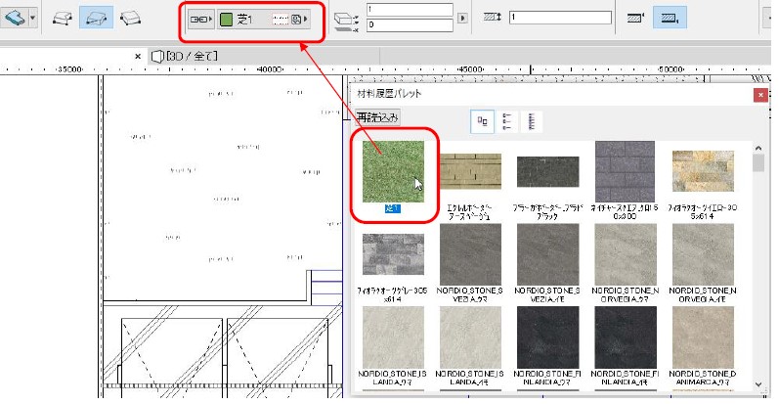The width and height of the screenshot is (779, 404).
Task: Open the slab tool settings dropdown arrow
Action: [x=34, y=18]
